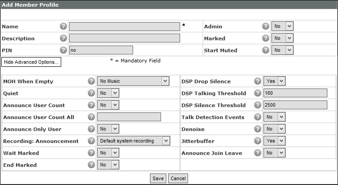
Task: Expand the MOH When Empty dropdown
Action: pyautogui.click(x=133, y=81)
